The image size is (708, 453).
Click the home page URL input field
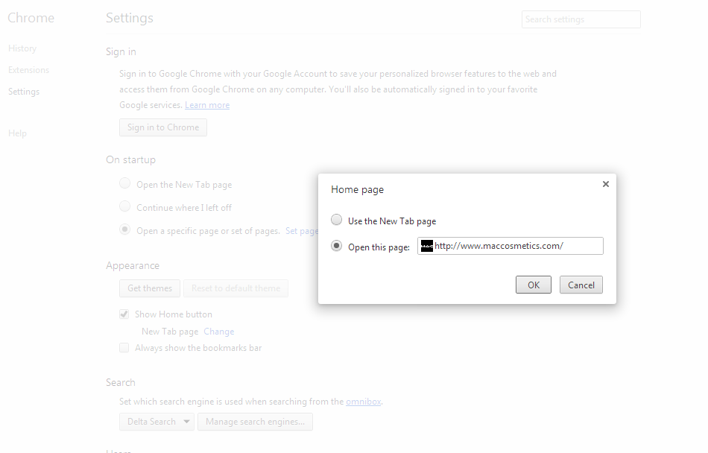point(511,246)
